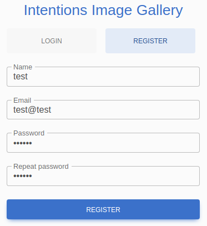Focus the Password input field
The height and width of the screenshot is (226, 207).
tap(103, 143)
